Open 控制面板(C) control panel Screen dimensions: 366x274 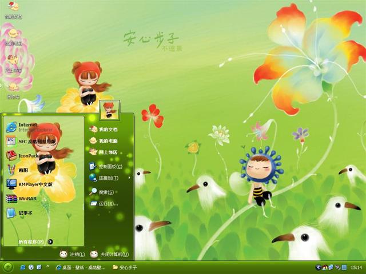pyautogui.click(x=105, y=166)
